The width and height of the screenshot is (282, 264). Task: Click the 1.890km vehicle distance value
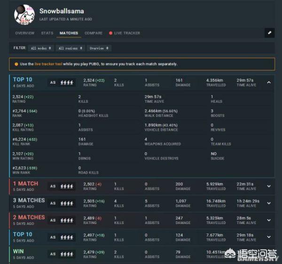point(161,125)
